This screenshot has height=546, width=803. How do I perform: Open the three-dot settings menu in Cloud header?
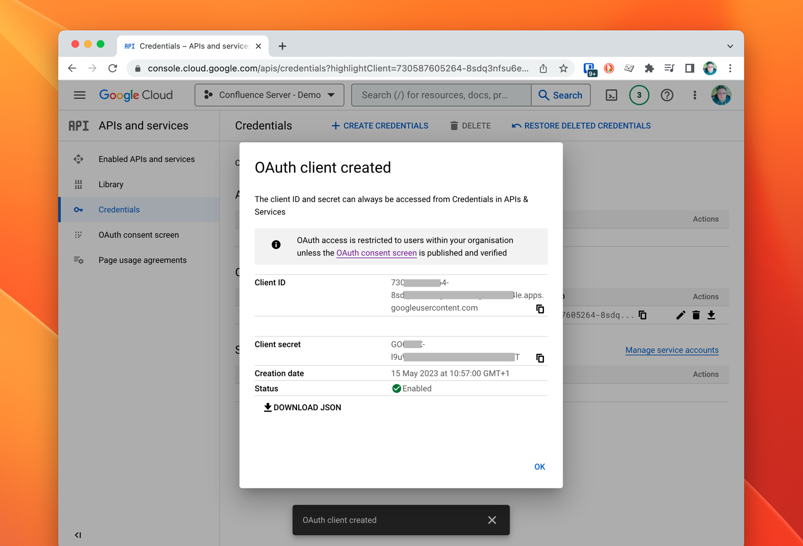(x=695, y=95)
